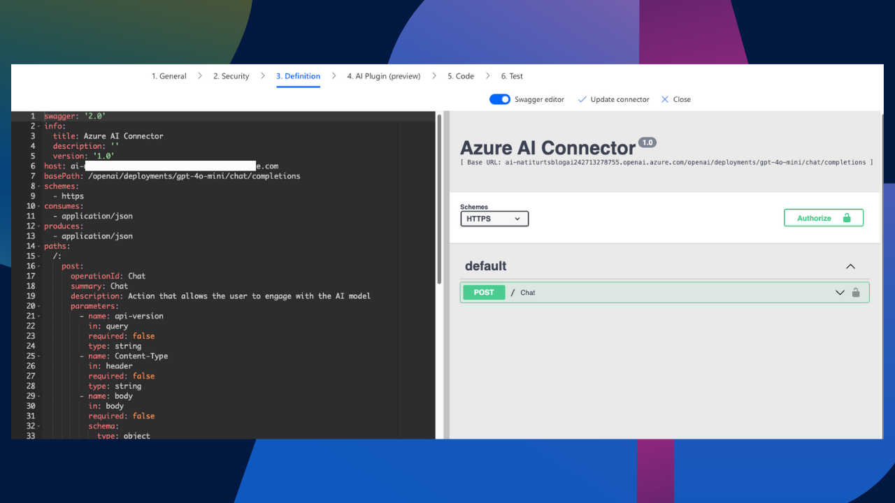
Task: Fold the parameters block at line 20
Action: point(39,306)
